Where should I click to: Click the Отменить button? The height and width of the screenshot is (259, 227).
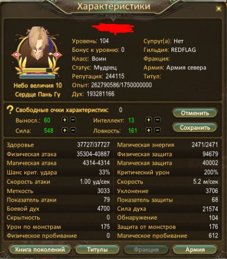pos(195,113)
